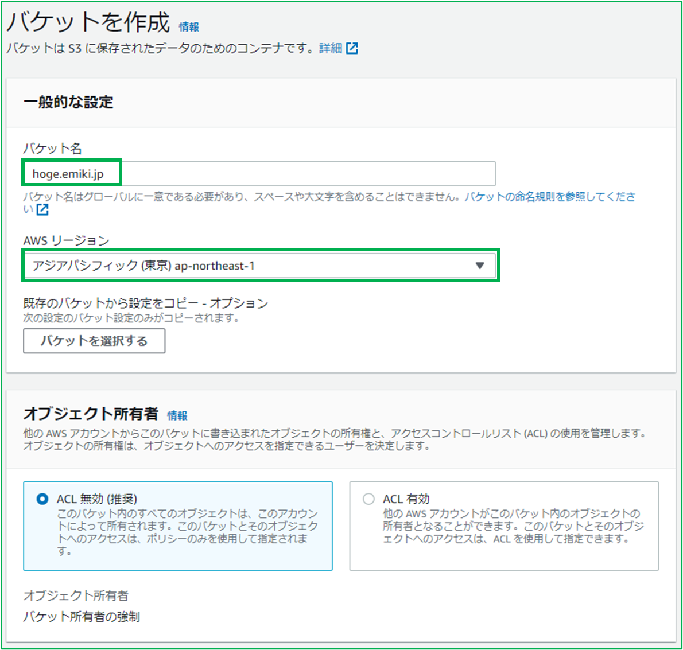Click the オブジェクト所有者 section heading
The height and width of the screenshot is (650, 683).
[x=91, y=414]
